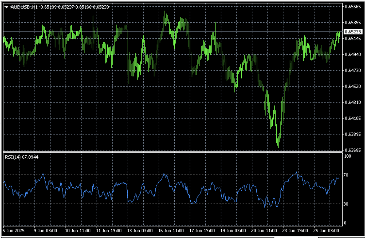Click the RSI(14) 67.8944 indicator label
The image size is (365, 238).
(x=21, y=156)
